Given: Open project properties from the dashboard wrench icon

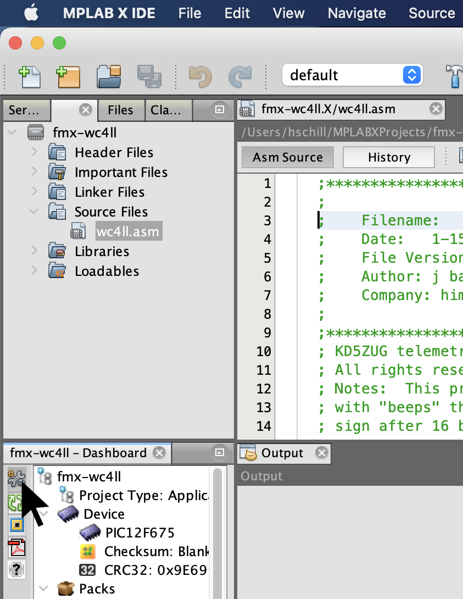Looking at the screenshot, I should click(16, 479).
